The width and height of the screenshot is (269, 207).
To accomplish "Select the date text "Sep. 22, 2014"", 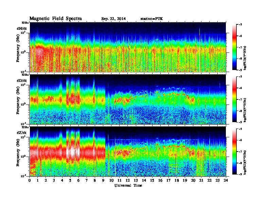I will [x=113, y=19].
